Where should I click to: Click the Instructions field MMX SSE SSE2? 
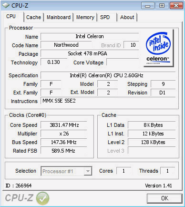coord(108,101)
